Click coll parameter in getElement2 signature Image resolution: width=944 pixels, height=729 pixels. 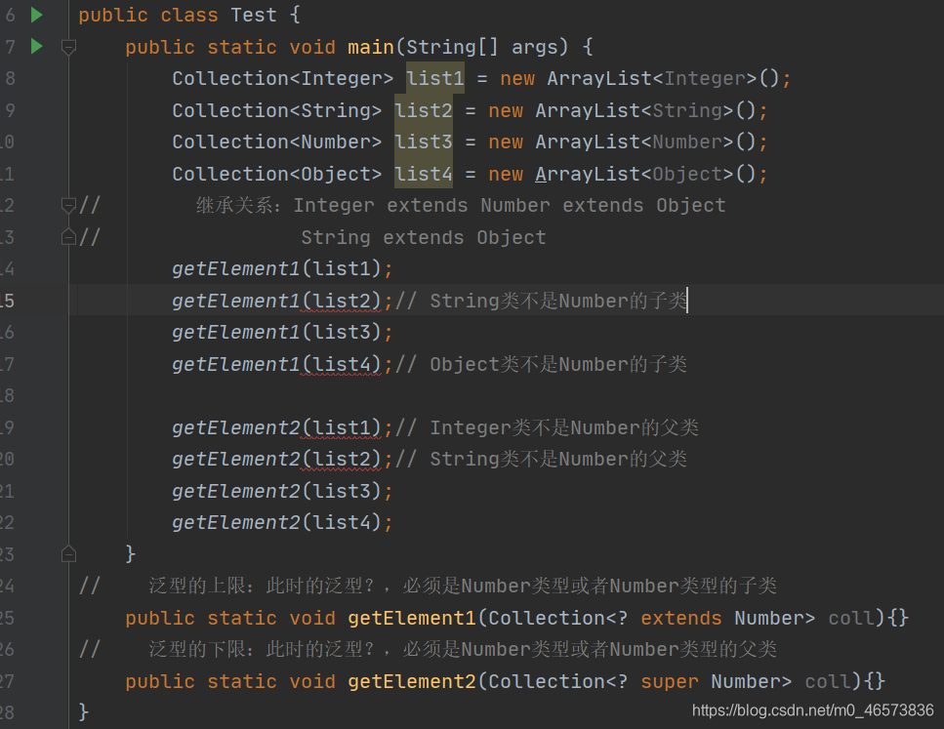[827, 681]
